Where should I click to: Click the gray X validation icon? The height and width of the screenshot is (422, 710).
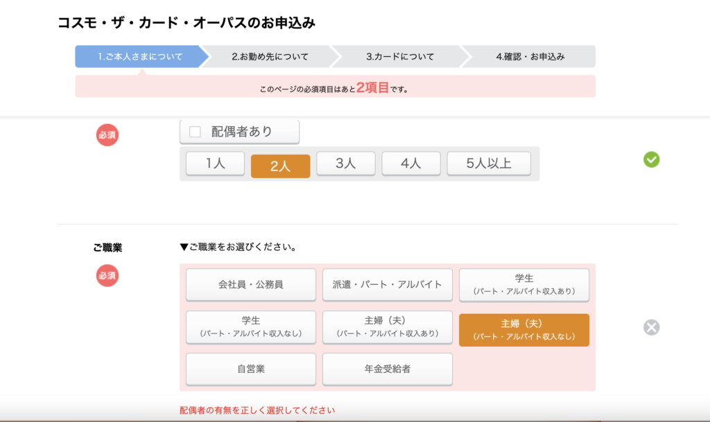tap(651, 327)
